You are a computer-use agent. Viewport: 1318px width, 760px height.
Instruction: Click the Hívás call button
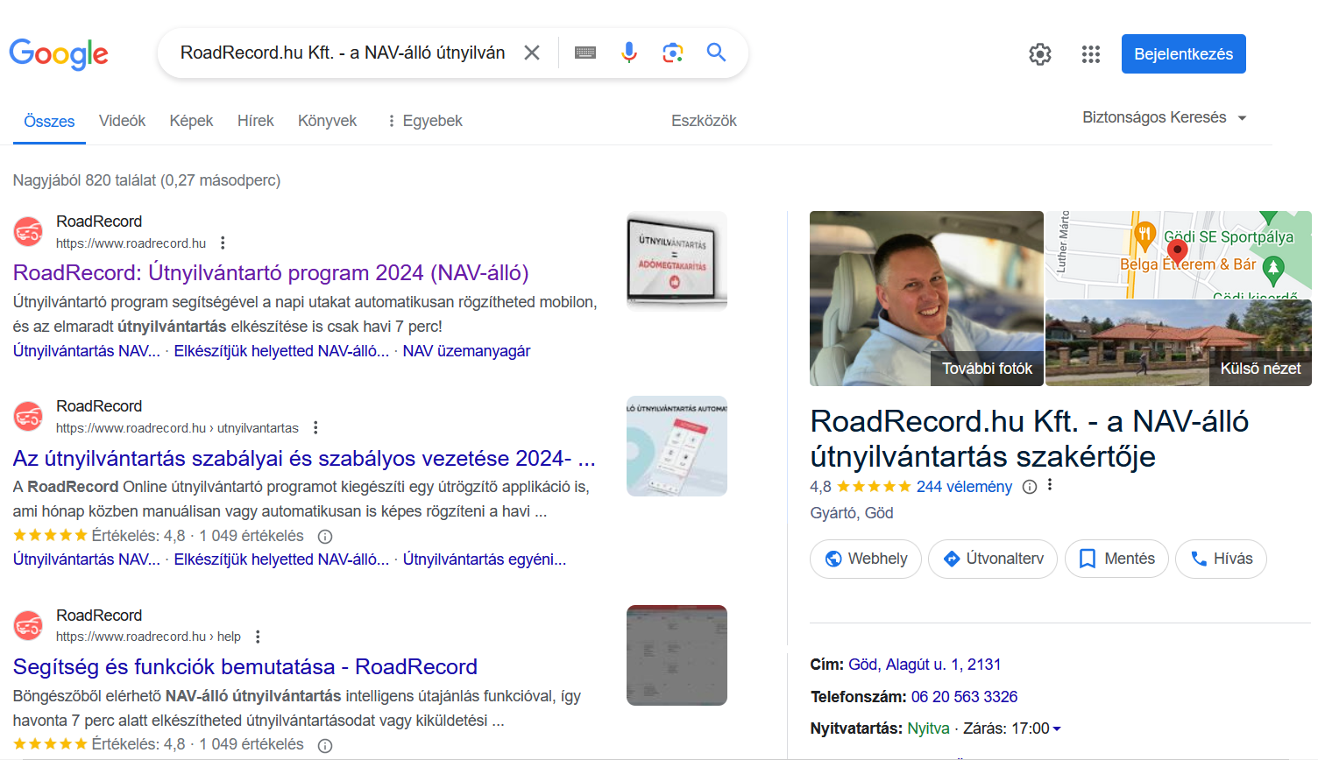click(x=1221, y=559)
